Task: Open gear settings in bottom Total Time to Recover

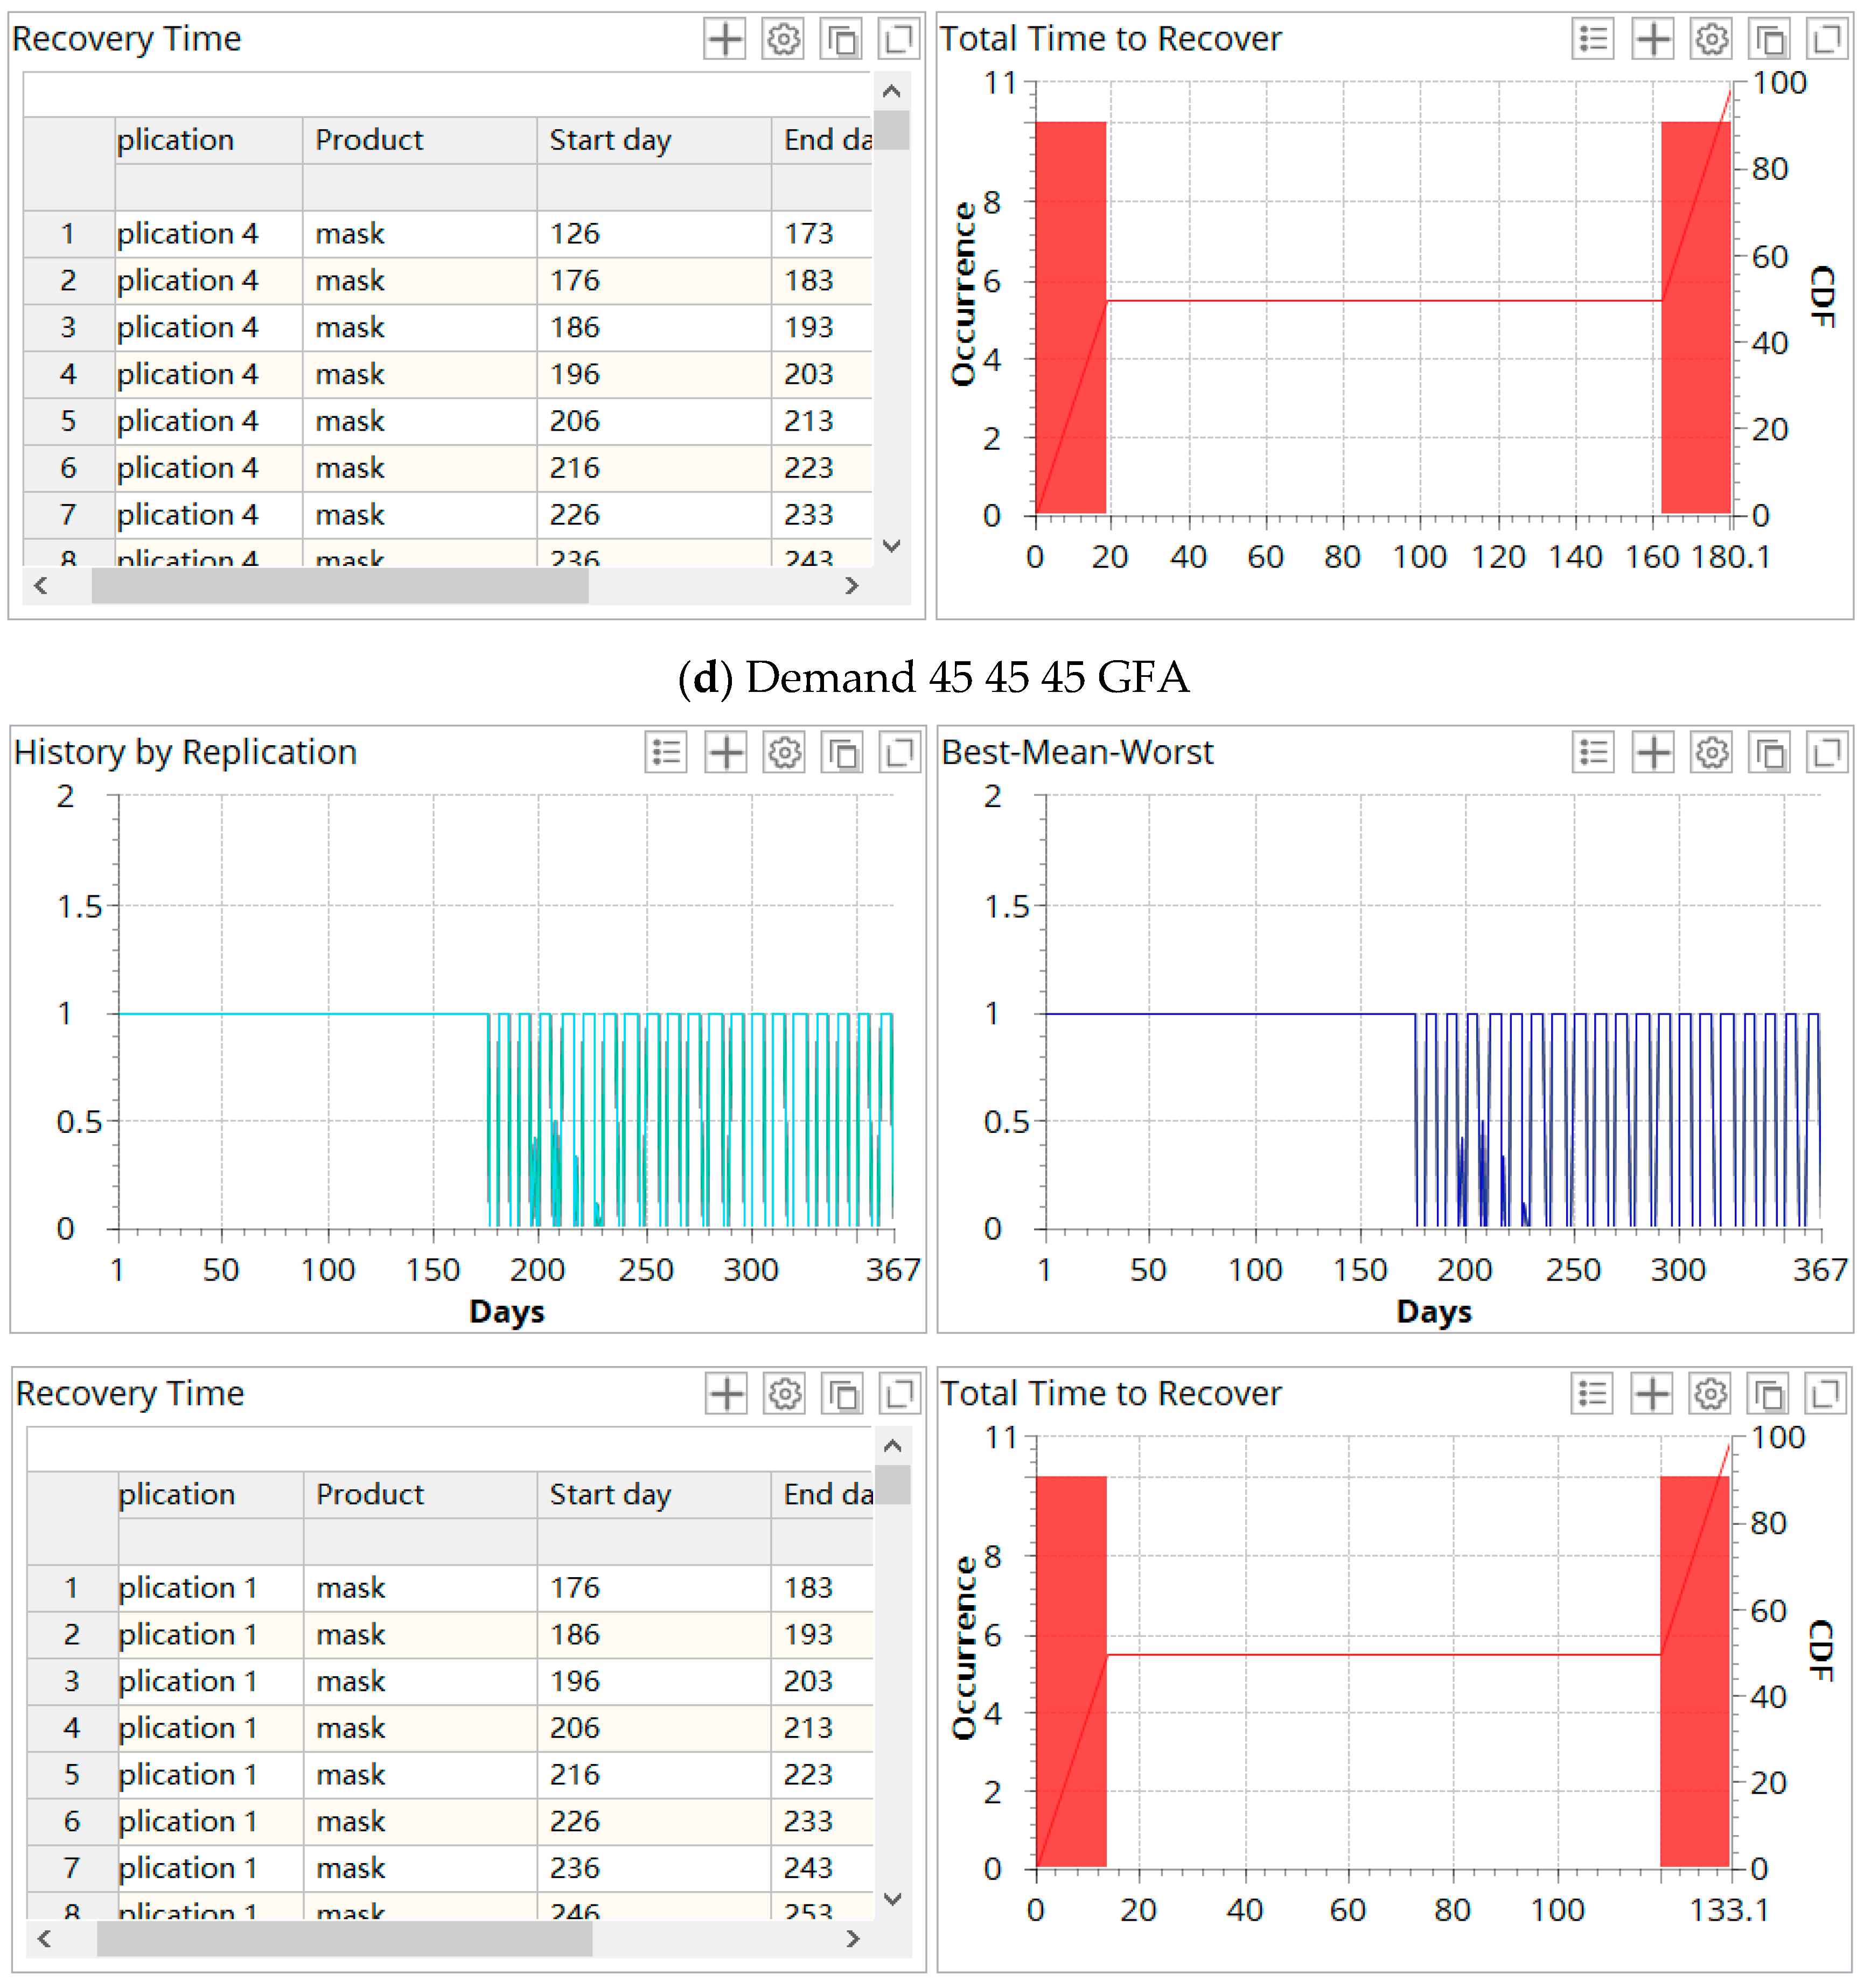Action: 1710,1393
